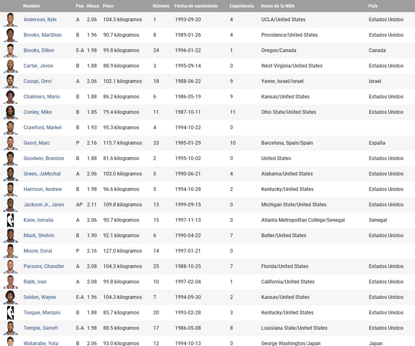Screen dimensions: 415x346
Task: Click the País column header
Action: tap(373, 6)
